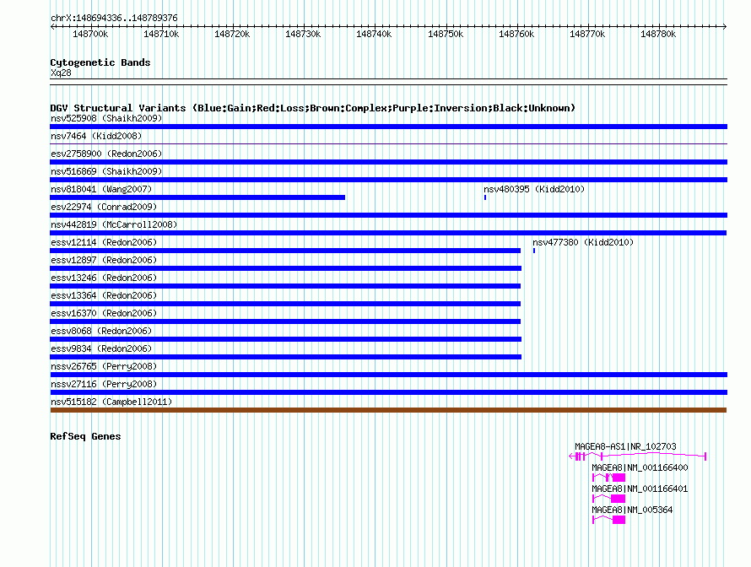Click the 148700k ruler tick label

click(90, 34)
